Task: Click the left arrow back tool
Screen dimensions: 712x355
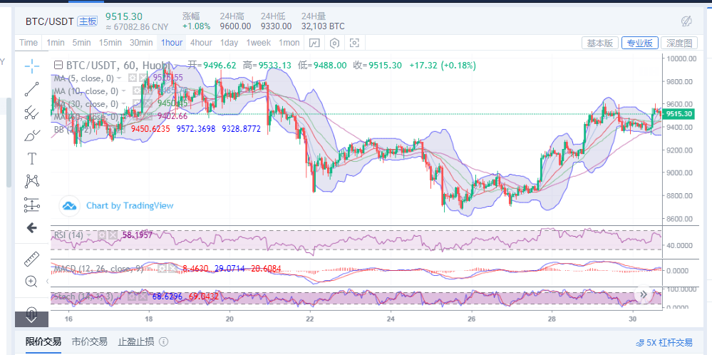Action: (x=32, y=228)
